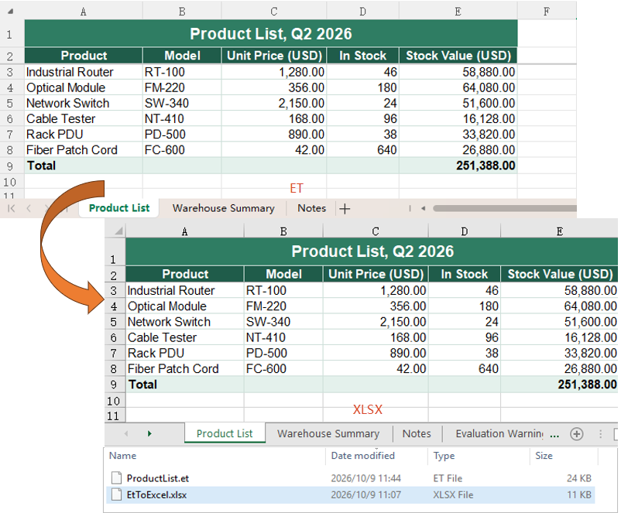
Task: Click Rack PDU cell in ET sheet
Action: [x=84, y=134]
